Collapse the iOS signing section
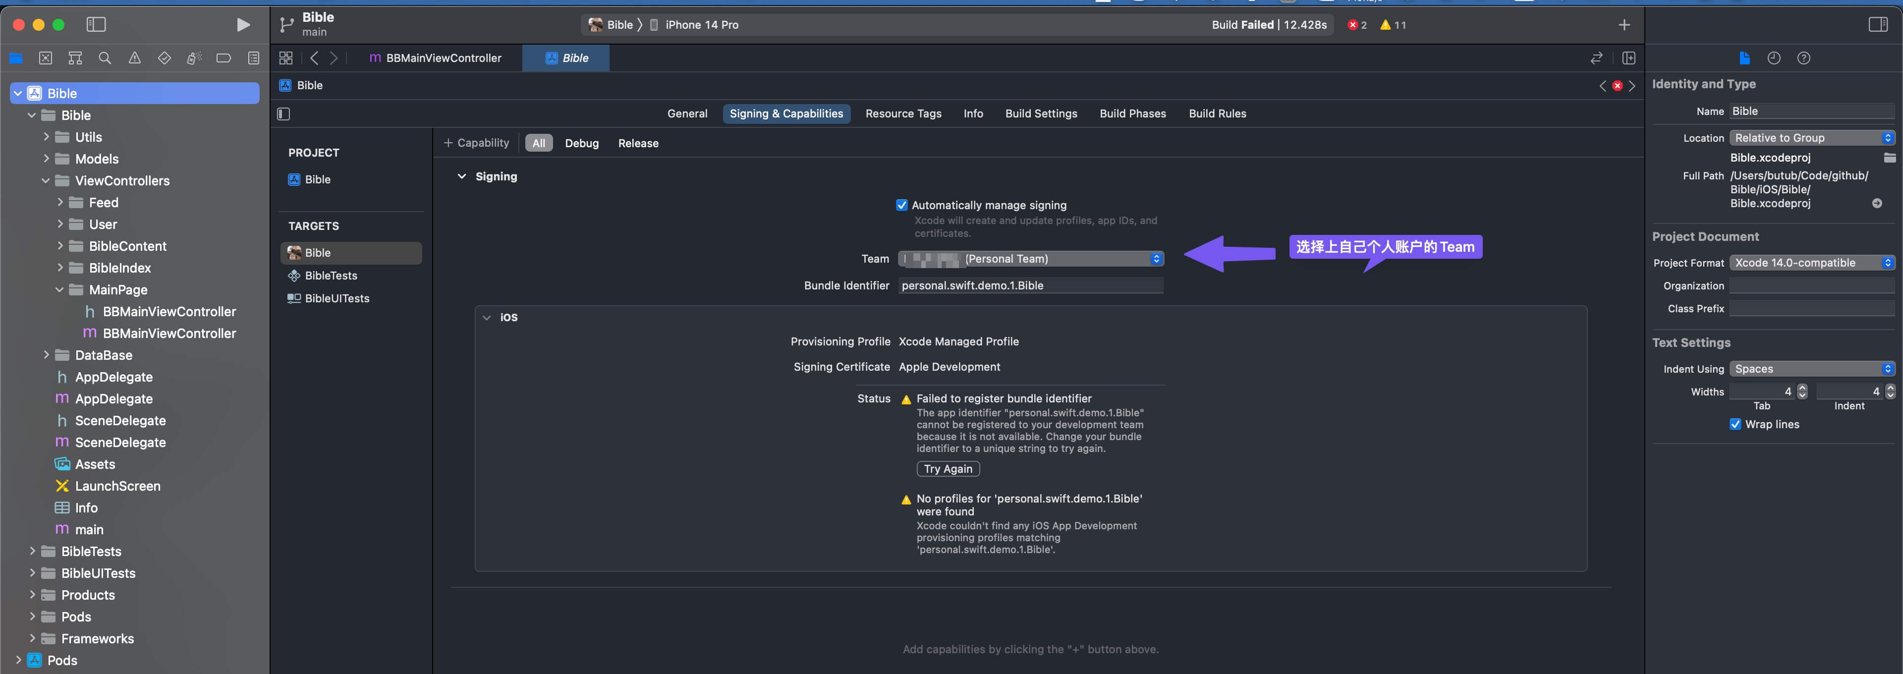 (x=486, y=318)
